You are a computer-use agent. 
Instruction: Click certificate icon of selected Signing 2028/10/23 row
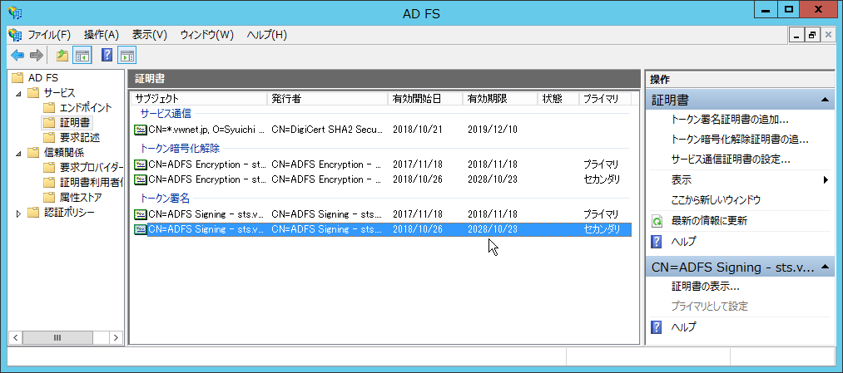(x=141, y=229)
